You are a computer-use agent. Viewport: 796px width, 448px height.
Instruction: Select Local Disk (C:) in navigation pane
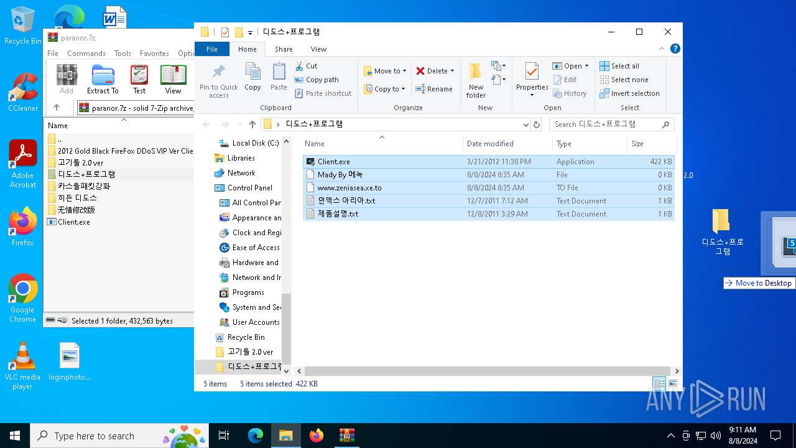249,143
